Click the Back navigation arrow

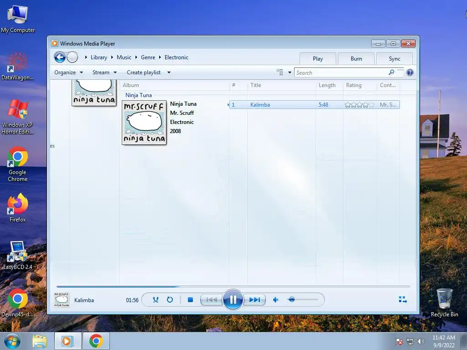click(60, 57)
